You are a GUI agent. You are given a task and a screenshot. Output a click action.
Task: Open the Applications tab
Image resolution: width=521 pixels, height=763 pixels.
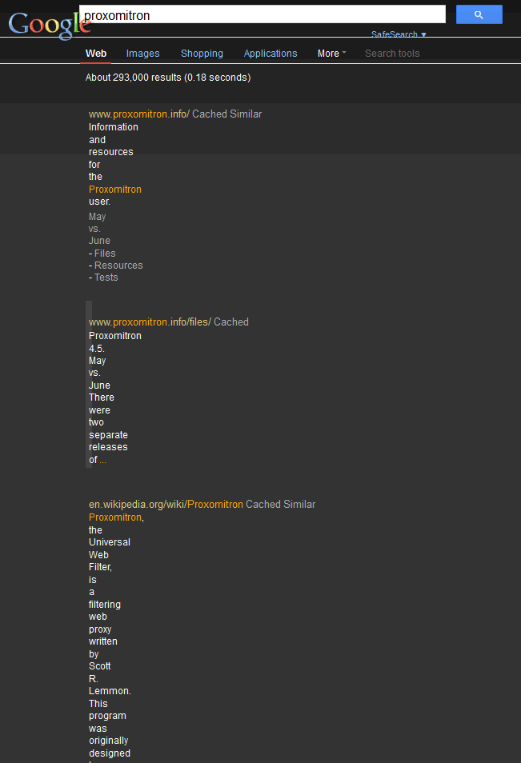[271, 54]
